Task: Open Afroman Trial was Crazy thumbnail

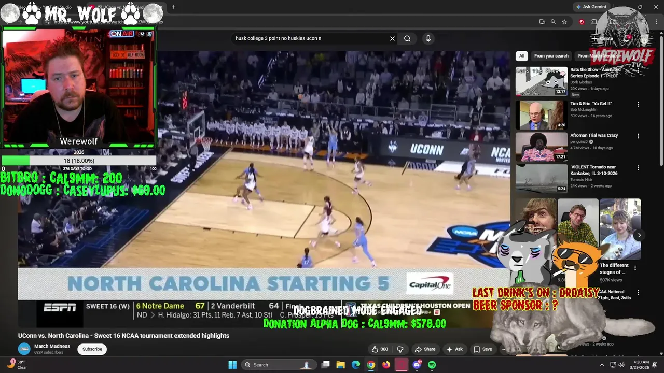Action: pos(542,147)
